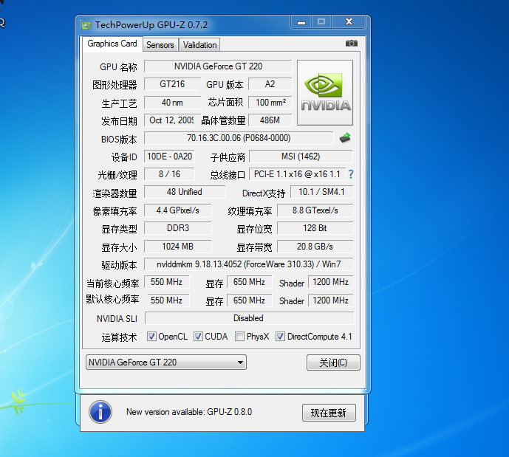Minimize the GPU-Z window
Screen dimensions: 509x457
pos(302,22)
